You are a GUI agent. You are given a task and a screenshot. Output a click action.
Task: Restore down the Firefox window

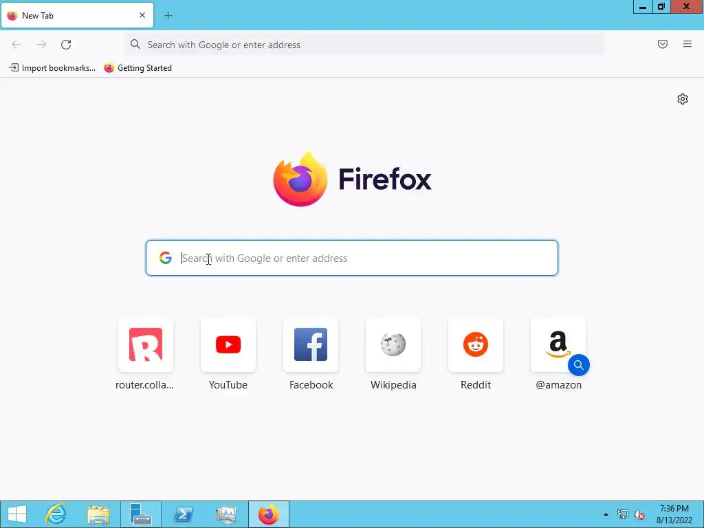(x=661, y=7)
